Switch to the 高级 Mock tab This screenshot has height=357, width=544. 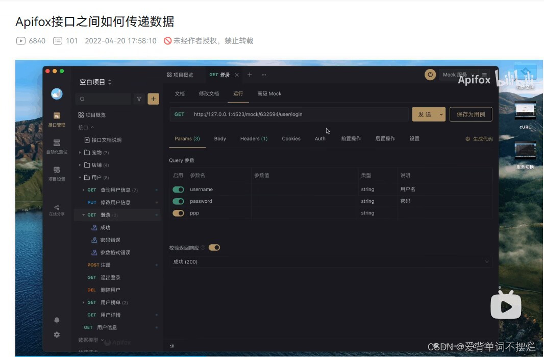tap(269, 94)
